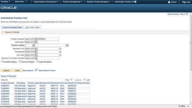This screenshot has width=192, height=108.
Task: Click the Job Code input field
Action: (48, 55)
